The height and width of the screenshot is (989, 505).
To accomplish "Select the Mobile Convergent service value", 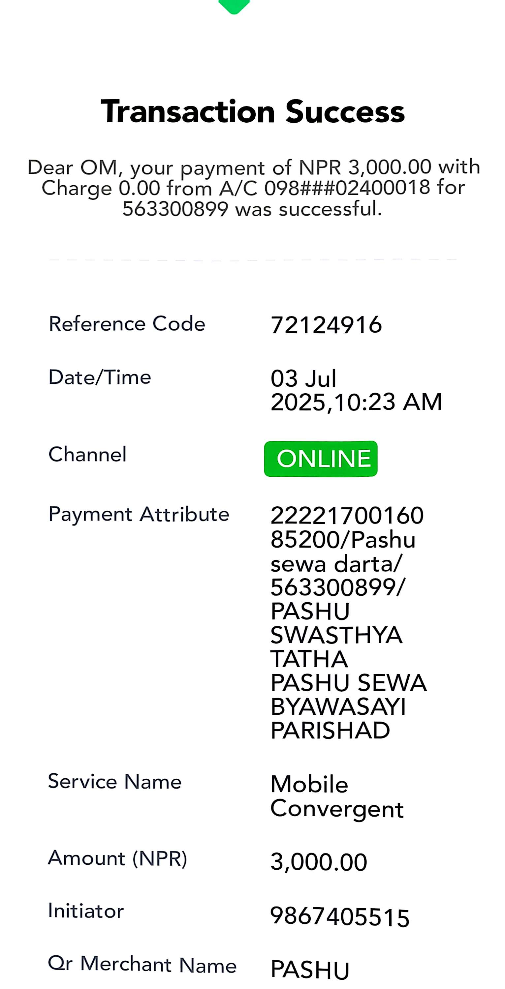I will point(337,797).
